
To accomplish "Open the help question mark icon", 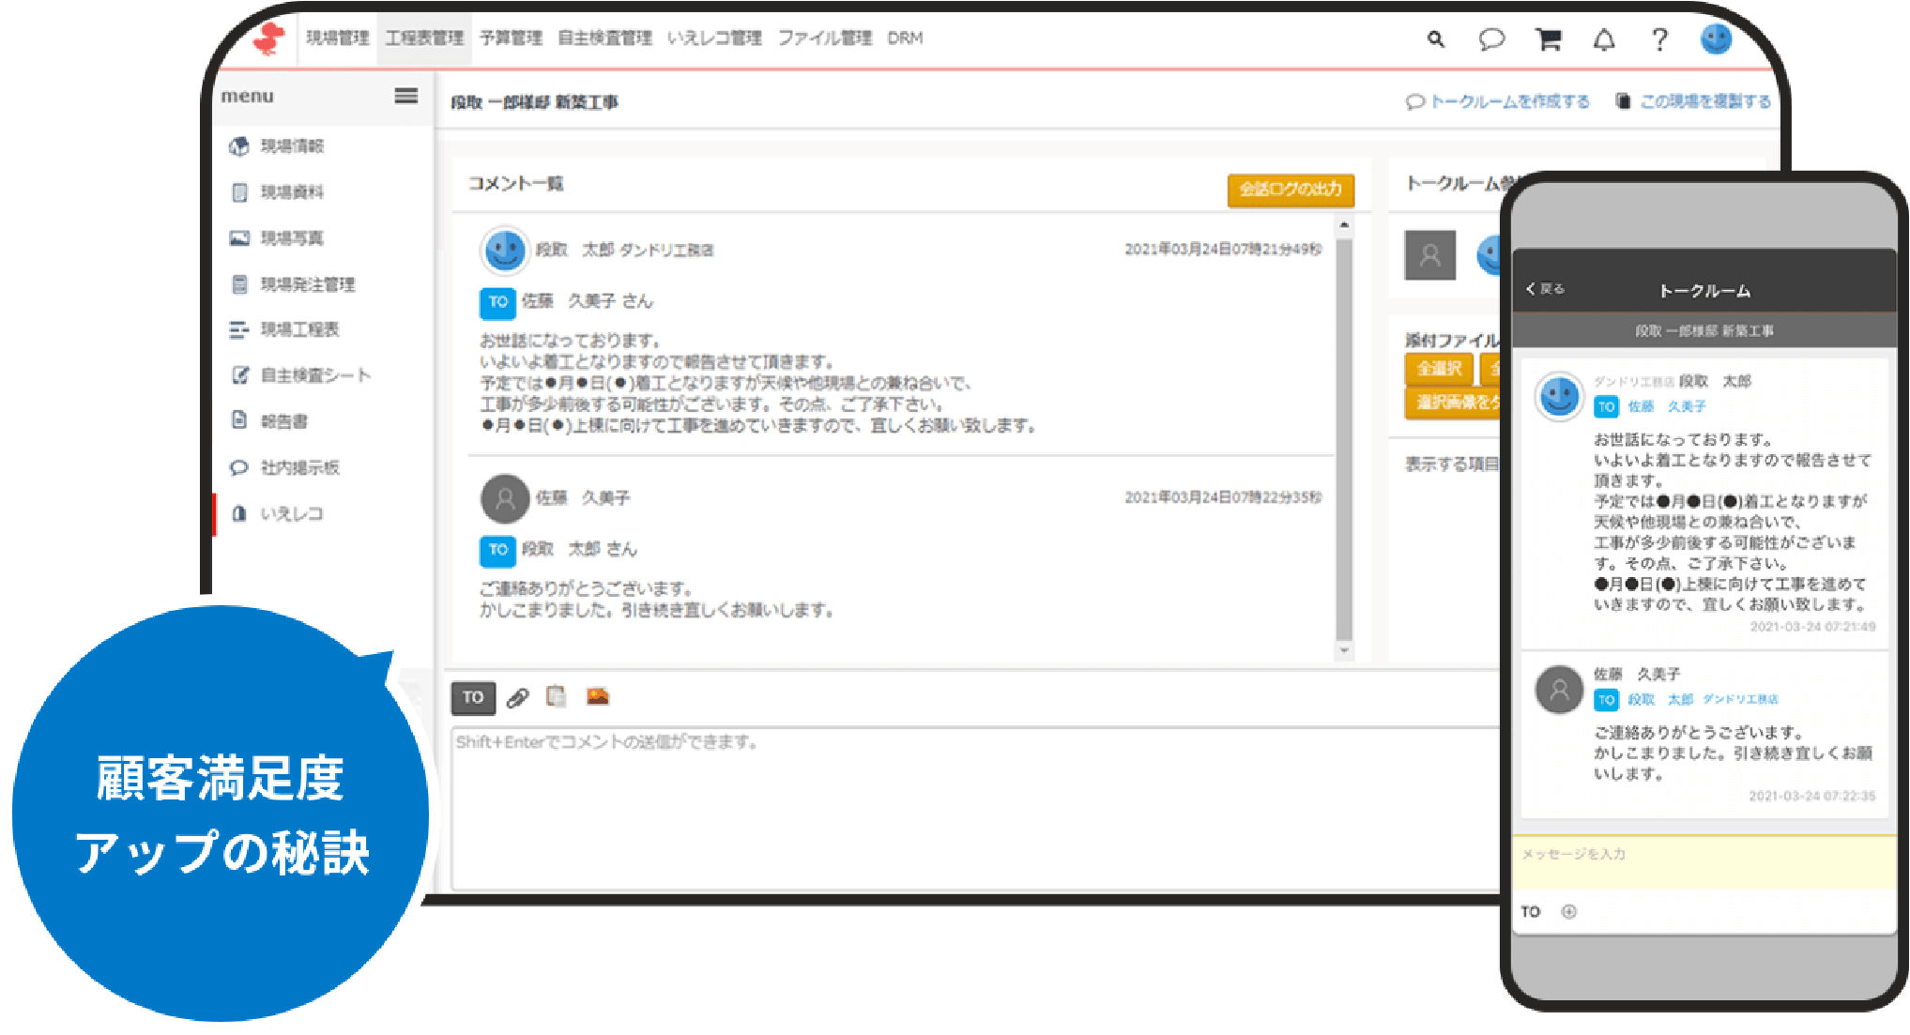I will coord(1659,39).
